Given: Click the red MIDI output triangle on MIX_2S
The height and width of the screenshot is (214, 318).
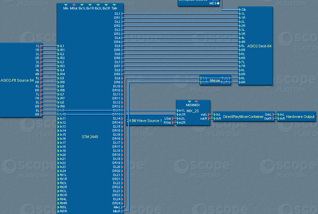Looking at the screenshot, I should 196,101.
